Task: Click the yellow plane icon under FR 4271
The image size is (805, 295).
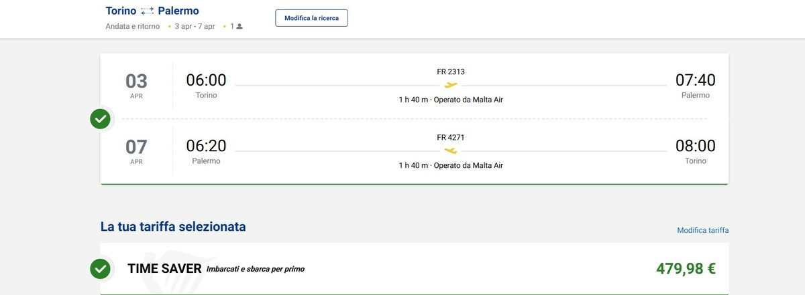Action: click(451, 151)
